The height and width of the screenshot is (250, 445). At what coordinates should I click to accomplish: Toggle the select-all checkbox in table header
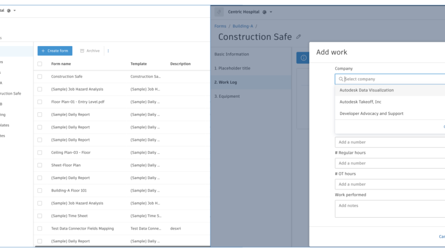pyautogui.click(x=39, y=64)
